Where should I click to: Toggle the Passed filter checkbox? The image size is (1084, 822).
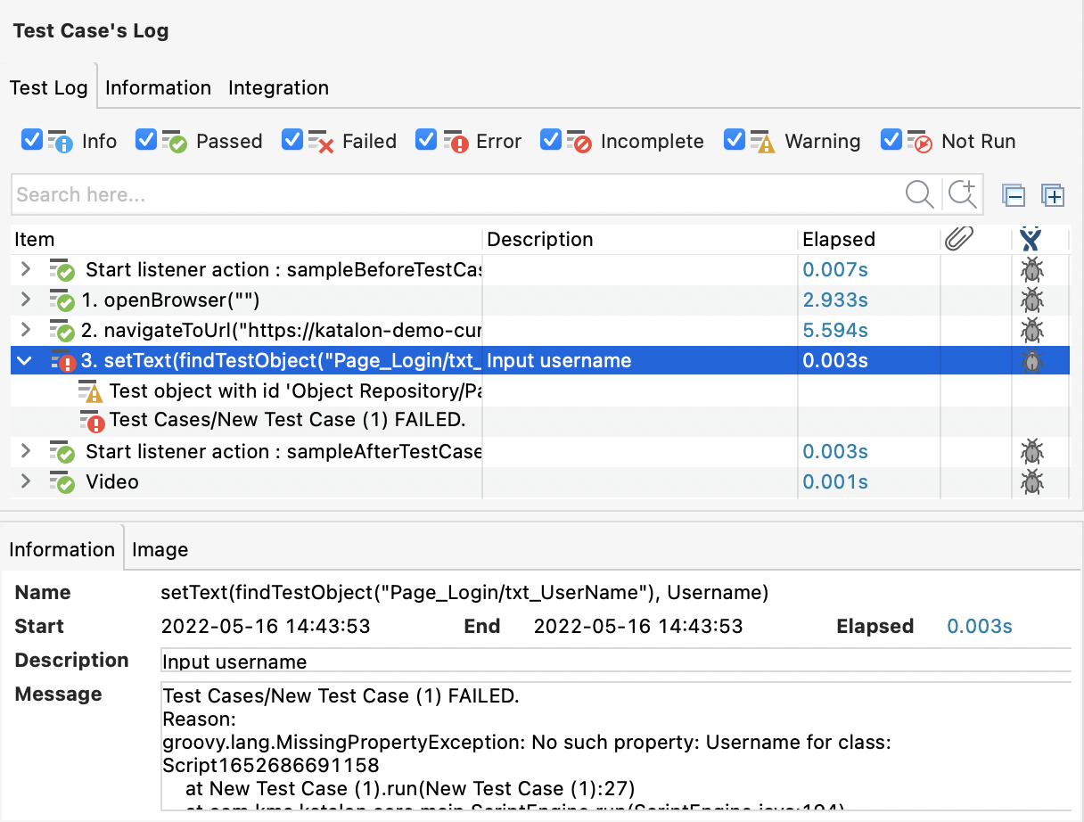(x=146, y=140)
